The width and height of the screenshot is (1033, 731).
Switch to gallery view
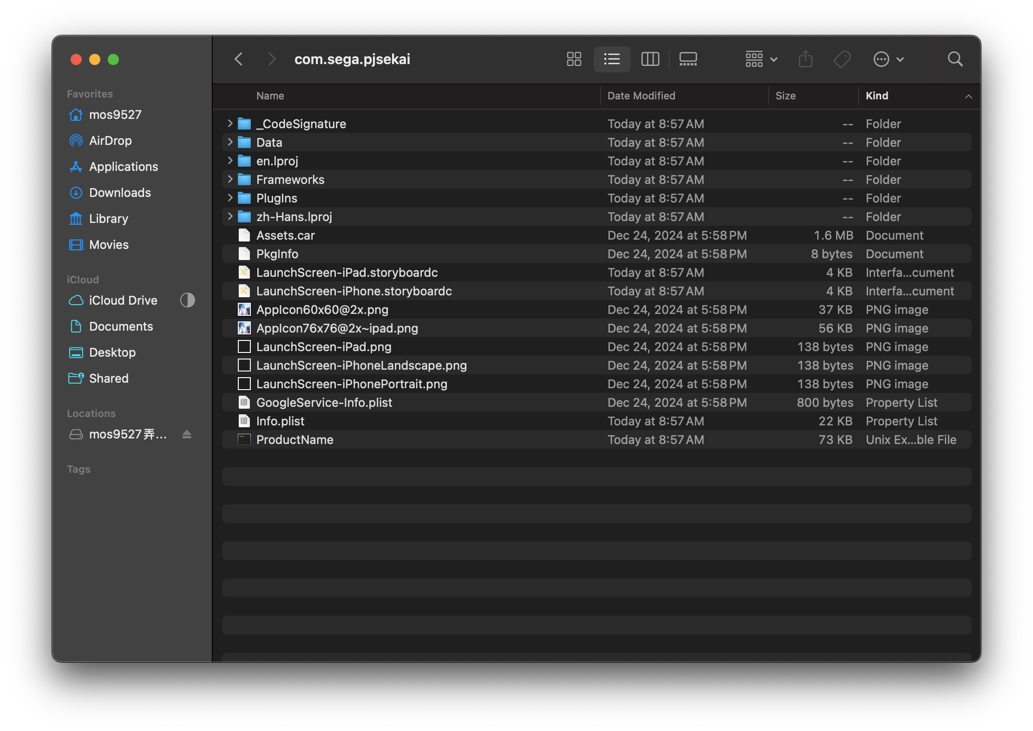point(688,59)
